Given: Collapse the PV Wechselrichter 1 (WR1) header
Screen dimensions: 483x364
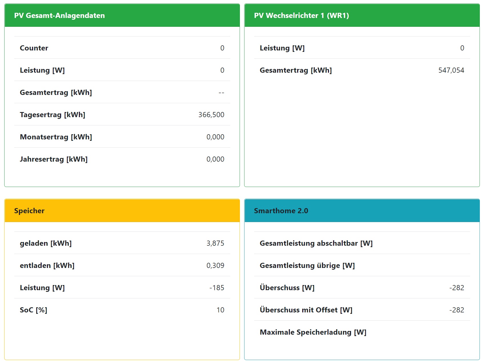Looking at the screenshot, I should click(362, 15).
